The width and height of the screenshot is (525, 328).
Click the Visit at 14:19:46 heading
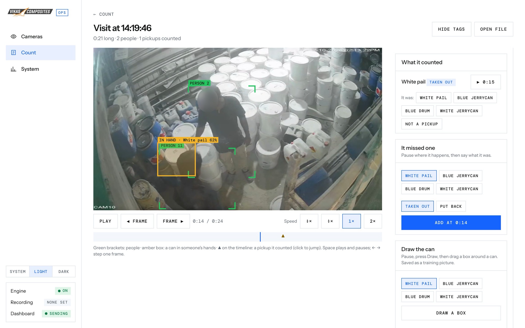click(x=122, y=28)
